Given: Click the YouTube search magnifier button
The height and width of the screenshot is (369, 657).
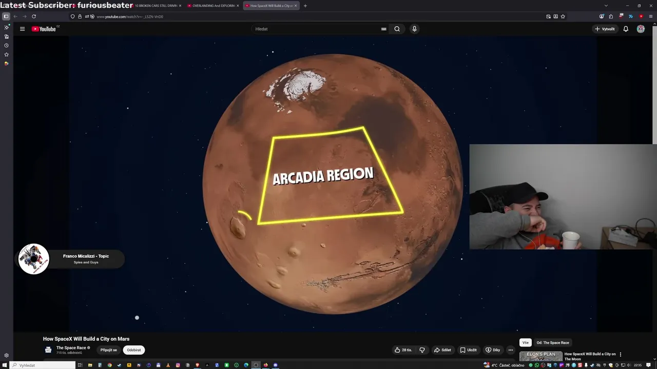Looking at the screenshot, I should (397, 29).
